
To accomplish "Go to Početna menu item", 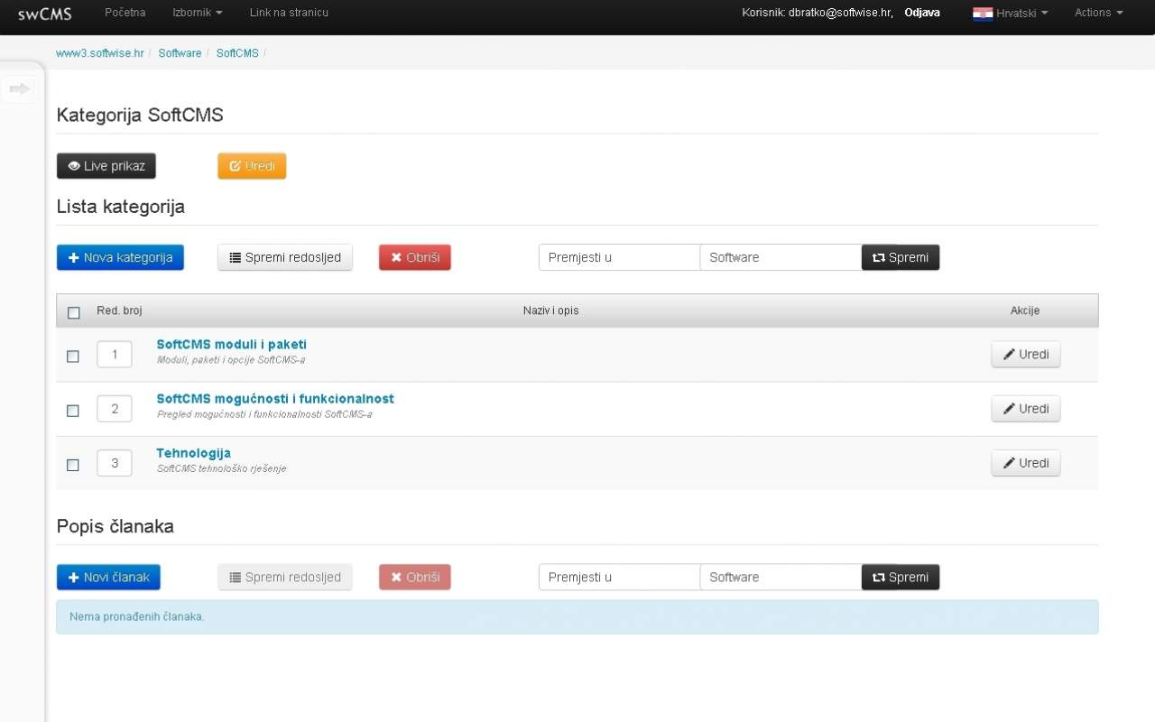I will (125, 13).
